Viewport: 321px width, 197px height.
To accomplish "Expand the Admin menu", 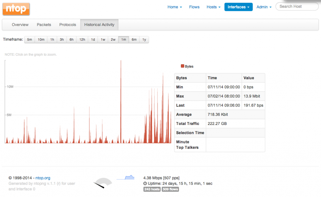I will pyautogui.click(x=264, y=7).
